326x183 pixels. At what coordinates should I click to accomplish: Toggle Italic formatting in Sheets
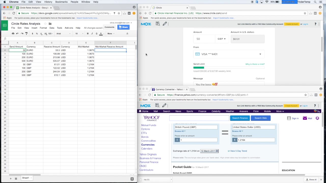click(x=92, y=34)
